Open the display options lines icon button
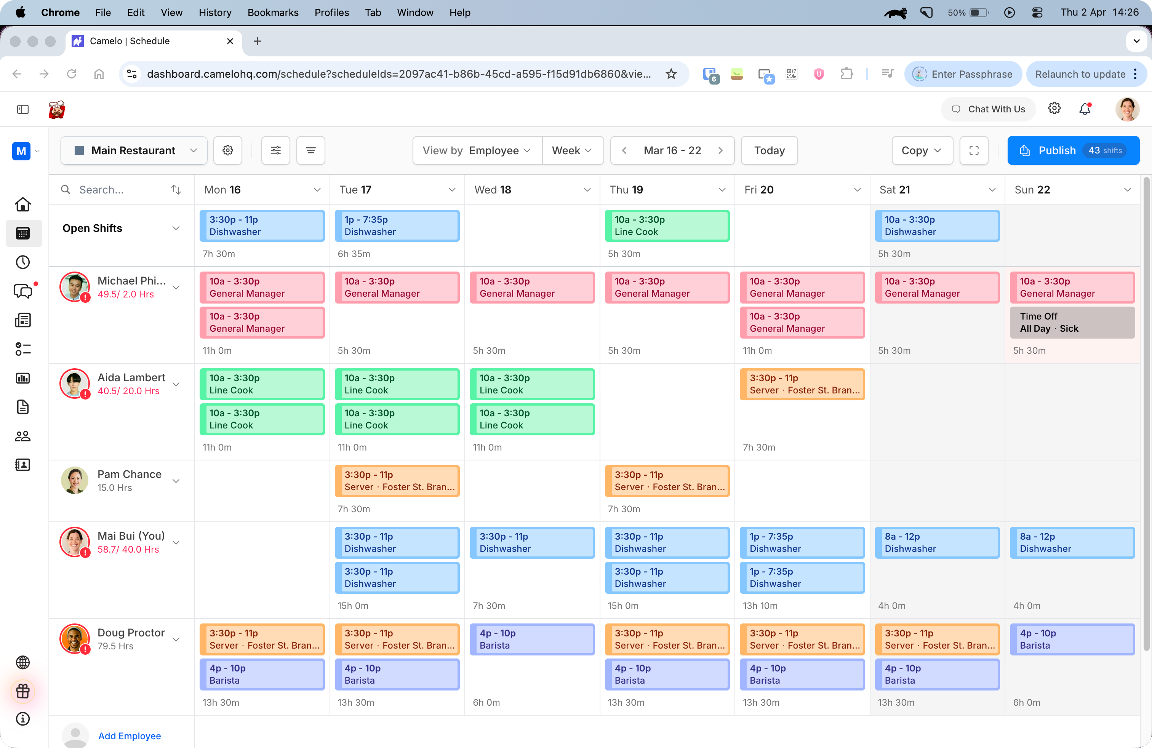 pyautogui.click(x=311, y=150)
